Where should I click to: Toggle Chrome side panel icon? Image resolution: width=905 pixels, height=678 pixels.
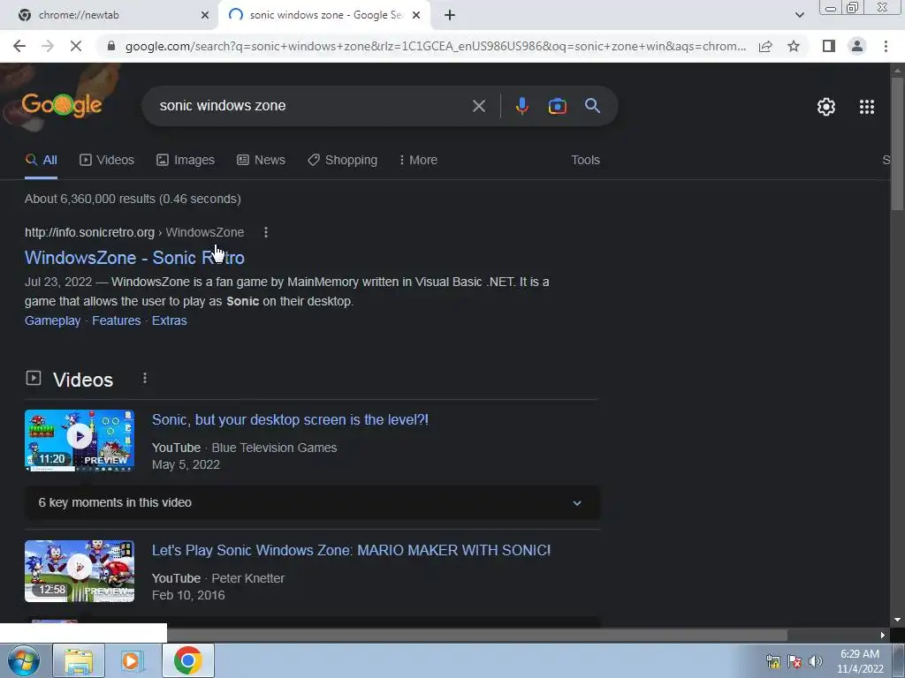point(829,46)
